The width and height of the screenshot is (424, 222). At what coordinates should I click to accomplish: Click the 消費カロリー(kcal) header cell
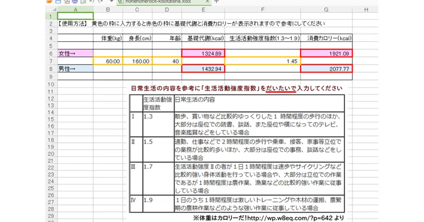(326, 38)
